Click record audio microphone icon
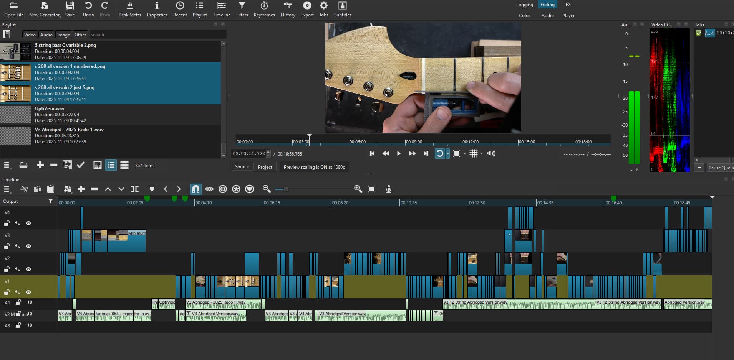The height and width of the screenshot is (360, 734). [389, 189]
